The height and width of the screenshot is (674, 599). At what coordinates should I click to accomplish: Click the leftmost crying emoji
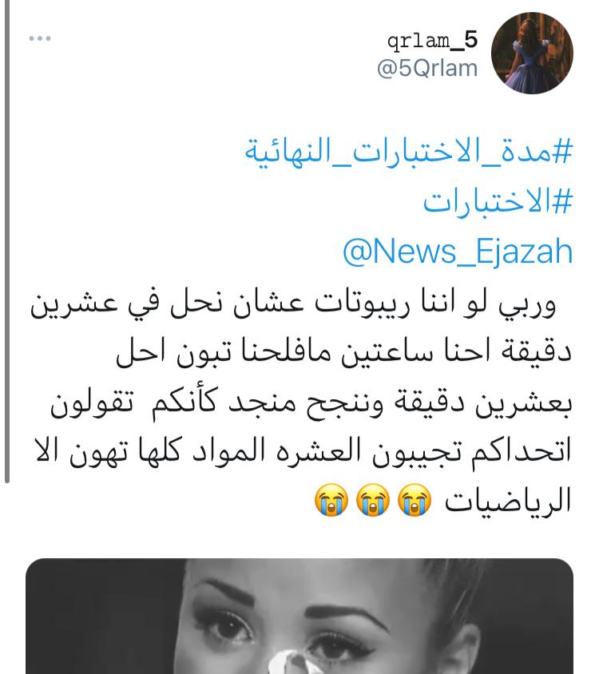[331, 500]
